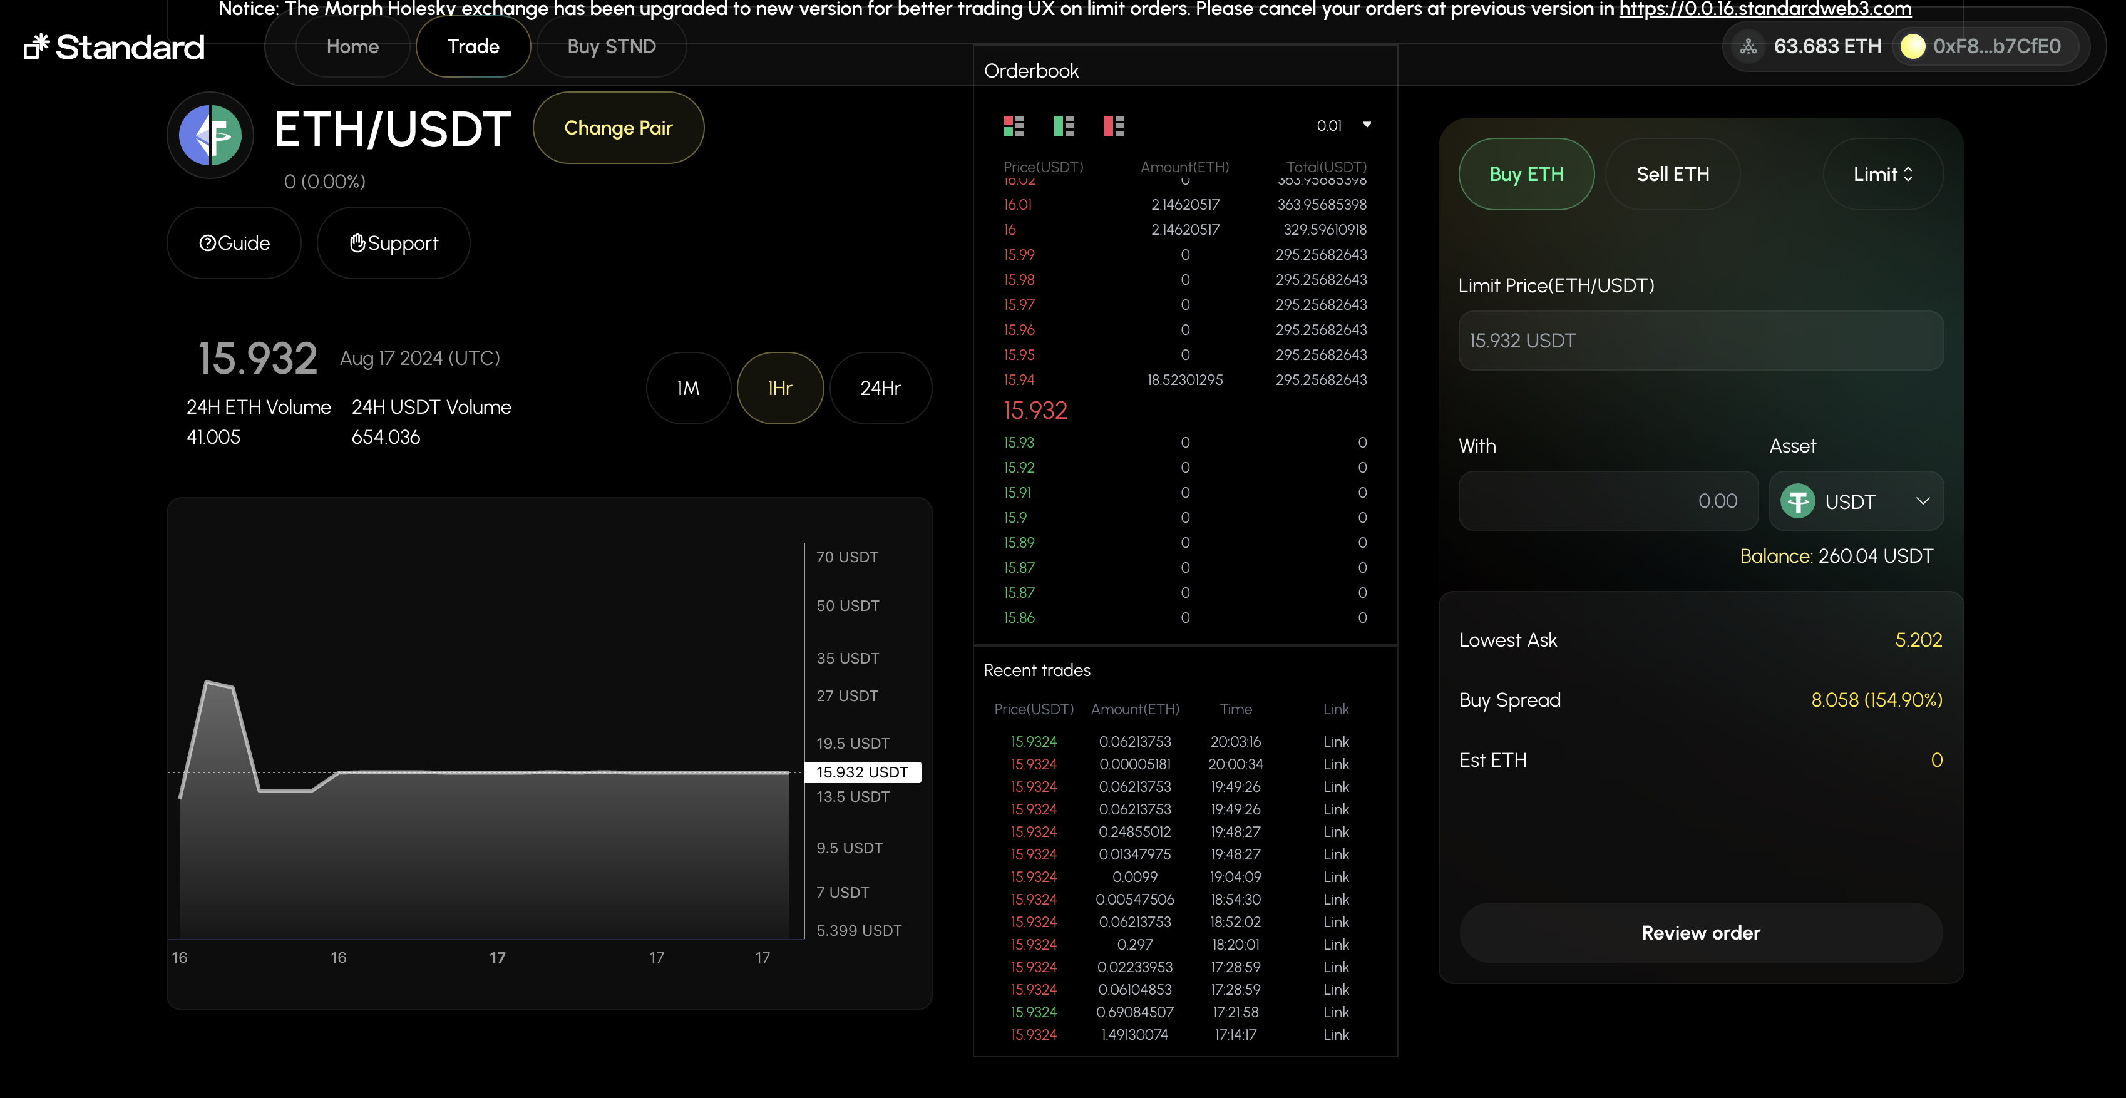Click the Limit Price input field
2126x1098 pixels.
[1700, 340]
